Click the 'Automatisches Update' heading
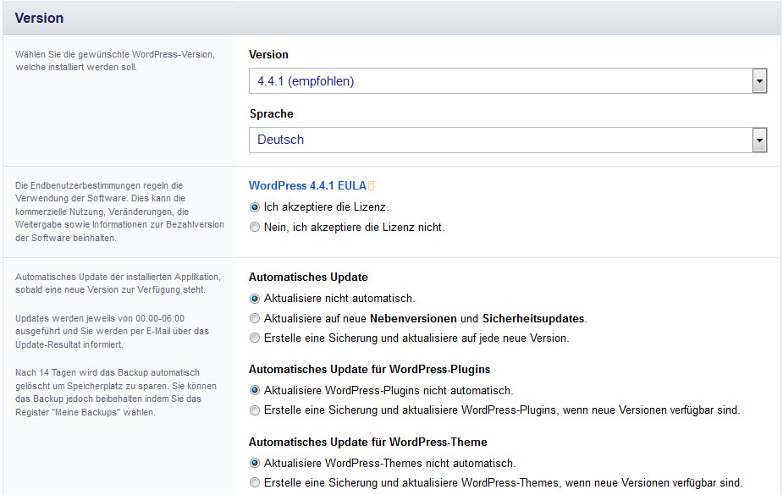The width and height of the screenshot is (783, 495). coord(308,277)
